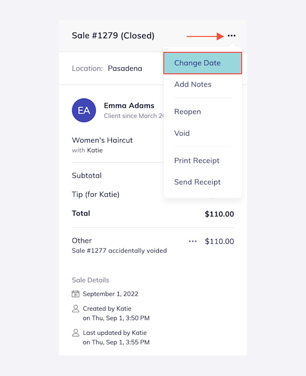Viewport: 306px width, 376px height.
Task: Click the Pasadena location value
Action: (125, 68)
